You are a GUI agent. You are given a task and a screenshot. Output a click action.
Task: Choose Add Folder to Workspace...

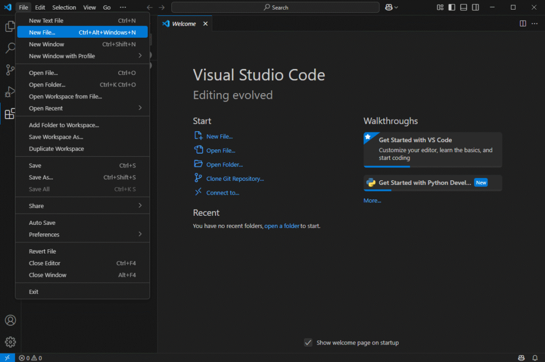[x=82, y=125]
